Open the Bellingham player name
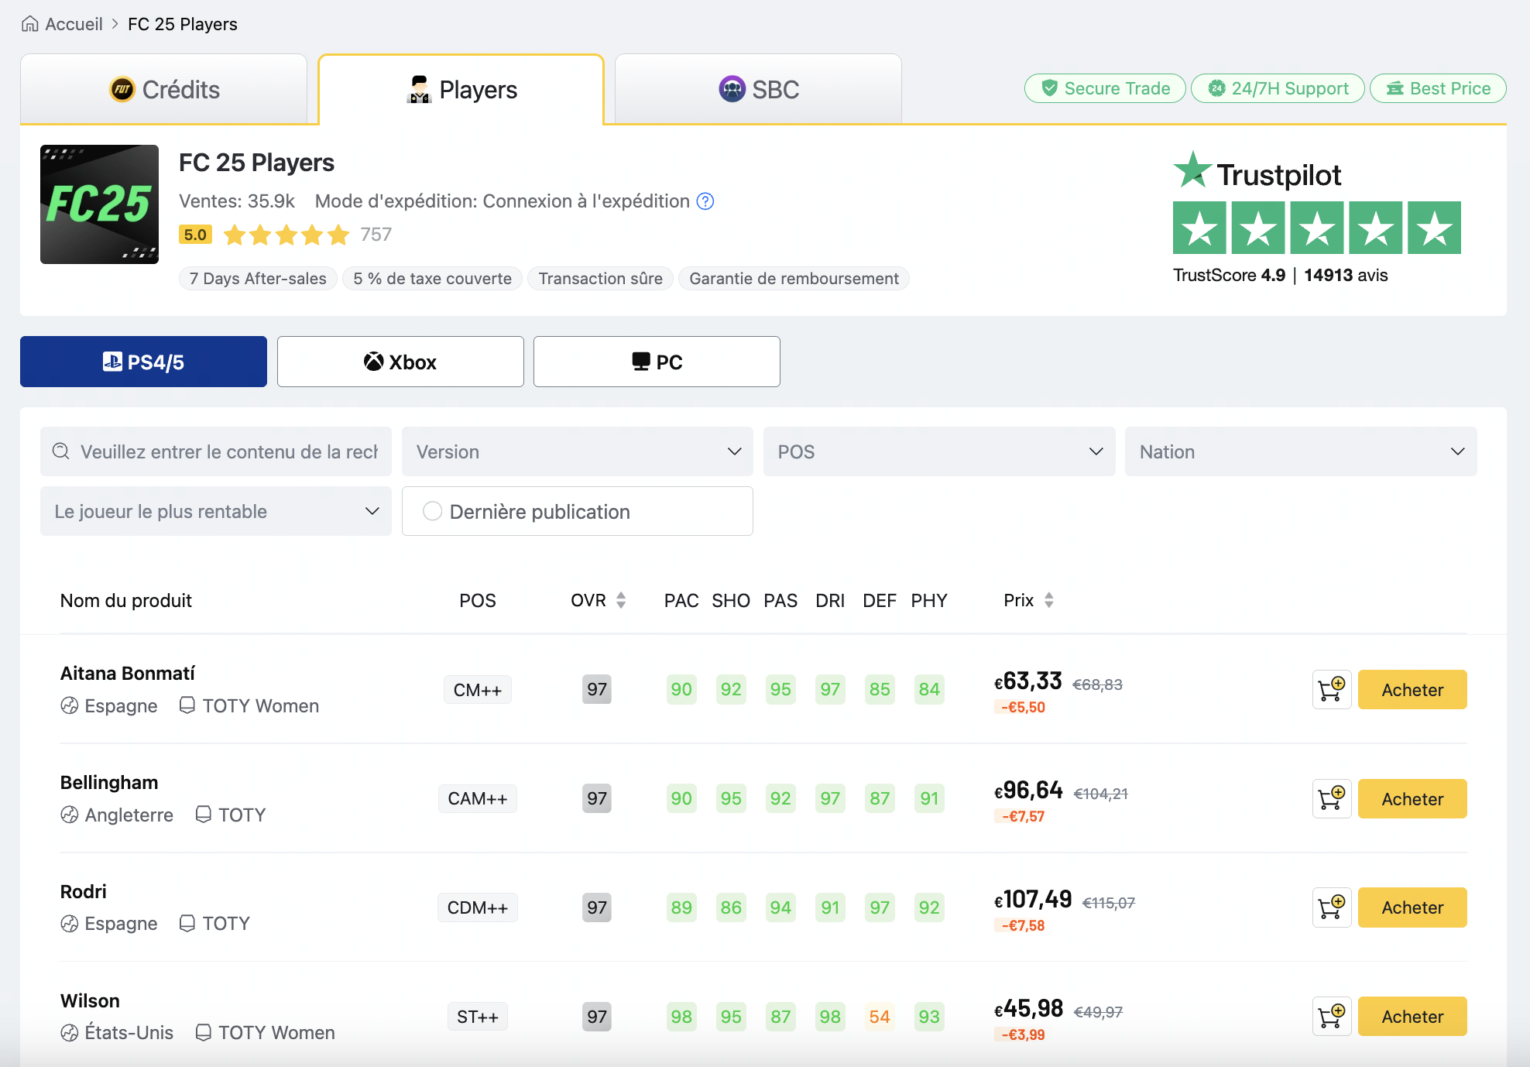 tap(109, 783)
